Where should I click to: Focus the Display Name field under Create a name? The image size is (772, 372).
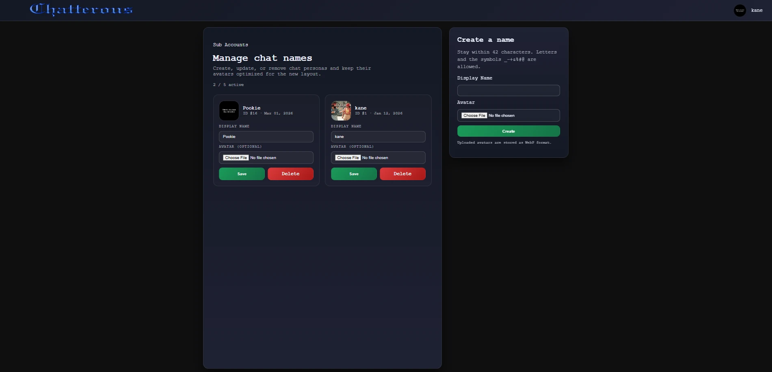point(508,90)
